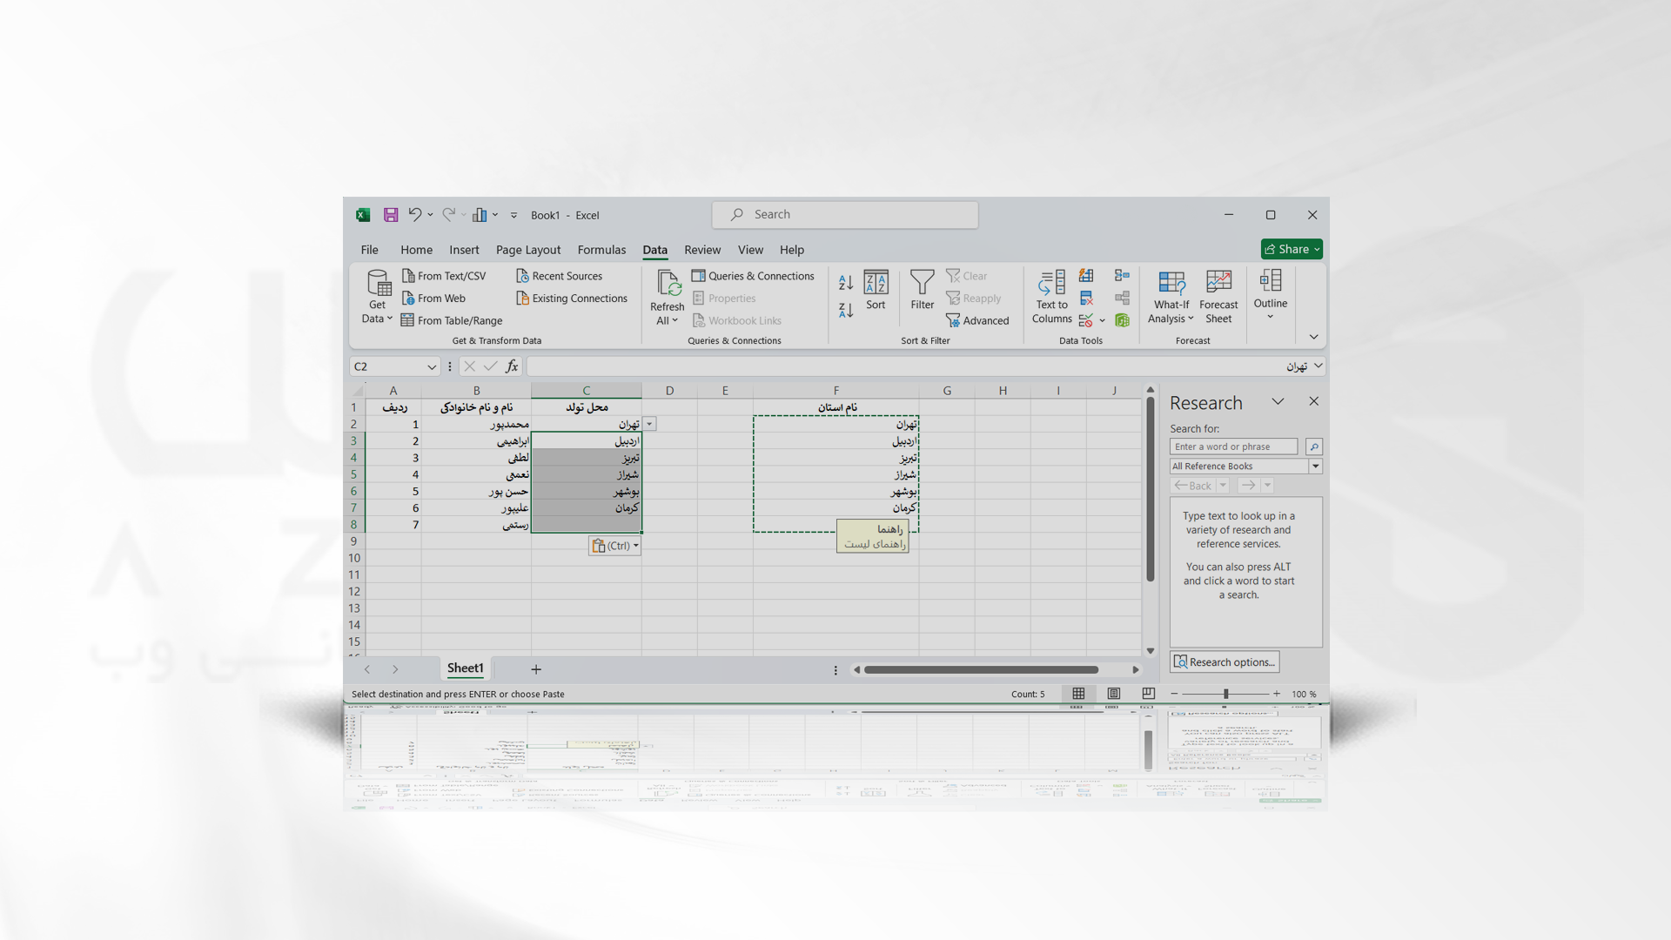The image size is (1671, 940).
Task: Drag the zoom slider to adjust
Action: (x=1225, y=693)
